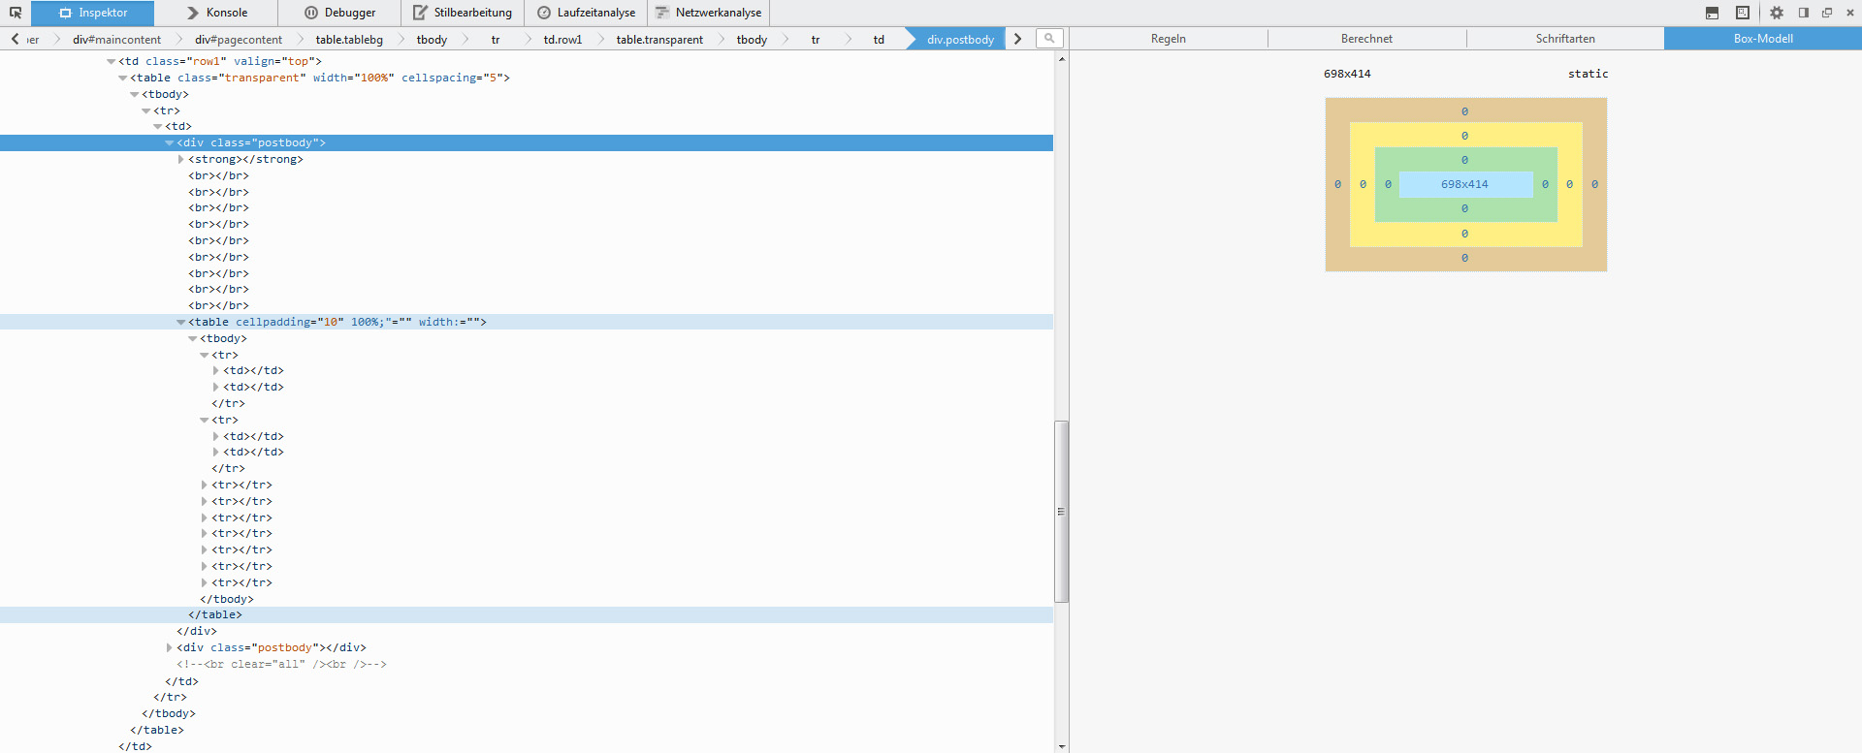Expand the strong element node

tap(181, 160)
